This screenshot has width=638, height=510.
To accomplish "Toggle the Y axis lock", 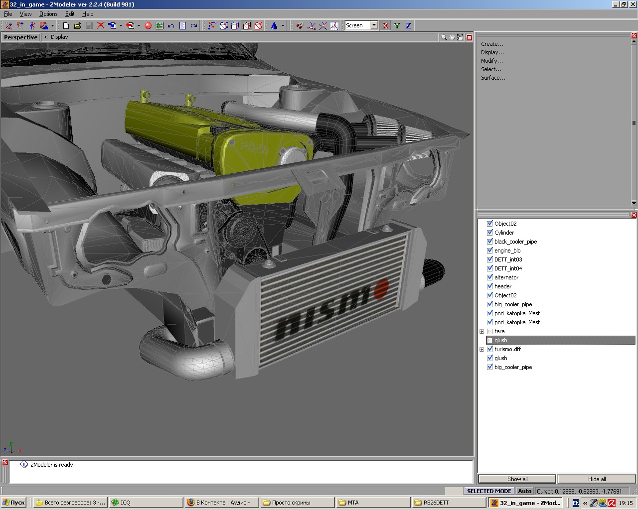I will [397, 25].
